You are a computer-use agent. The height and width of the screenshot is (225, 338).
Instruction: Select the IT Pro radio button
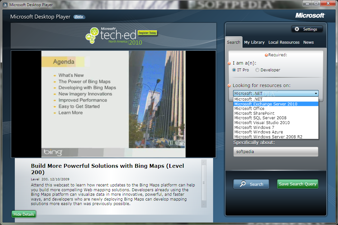[234, 70]
